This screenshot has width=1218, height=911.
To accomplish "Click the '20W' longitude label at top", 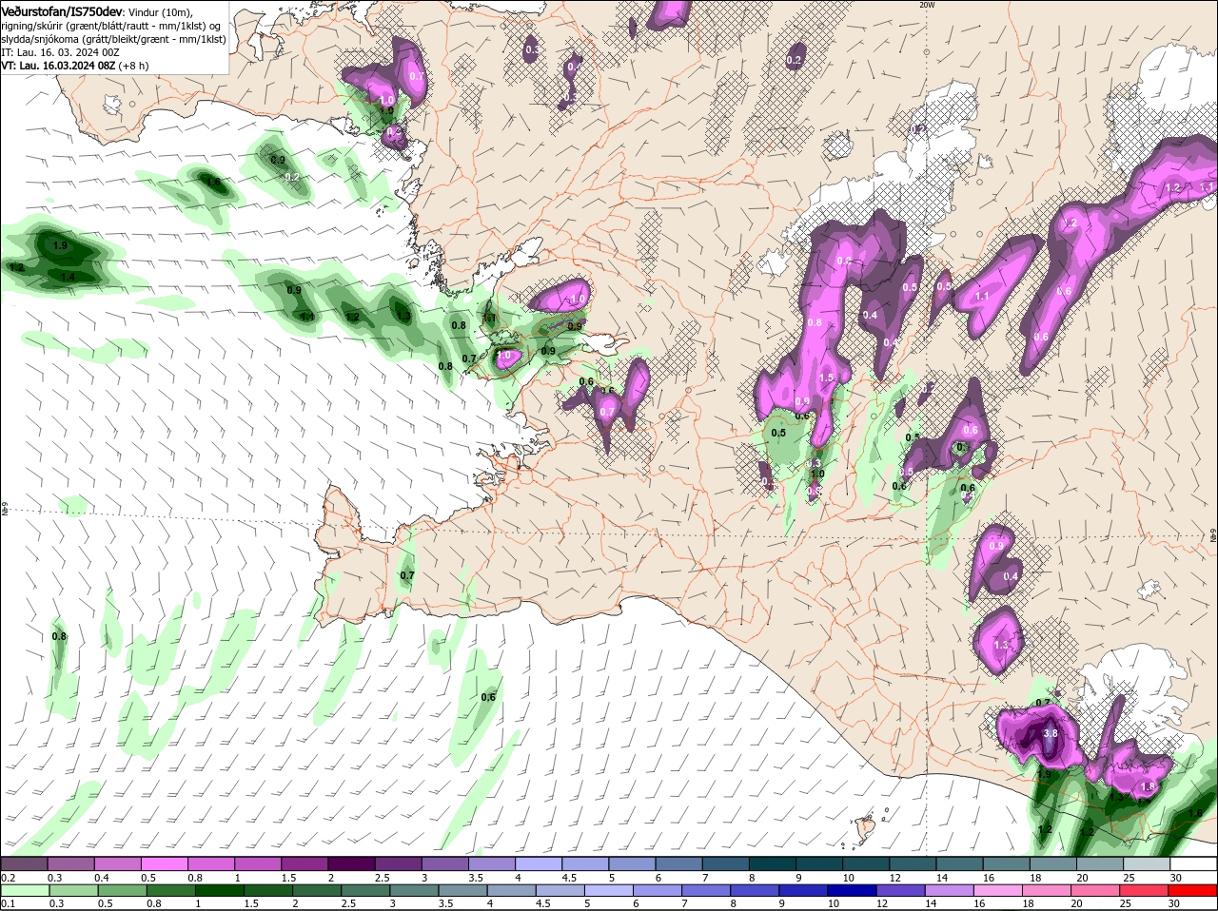I will point(927,5).
